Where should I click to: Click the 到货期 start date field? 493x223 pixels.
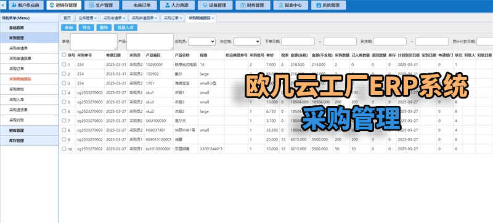coord(390,41)
